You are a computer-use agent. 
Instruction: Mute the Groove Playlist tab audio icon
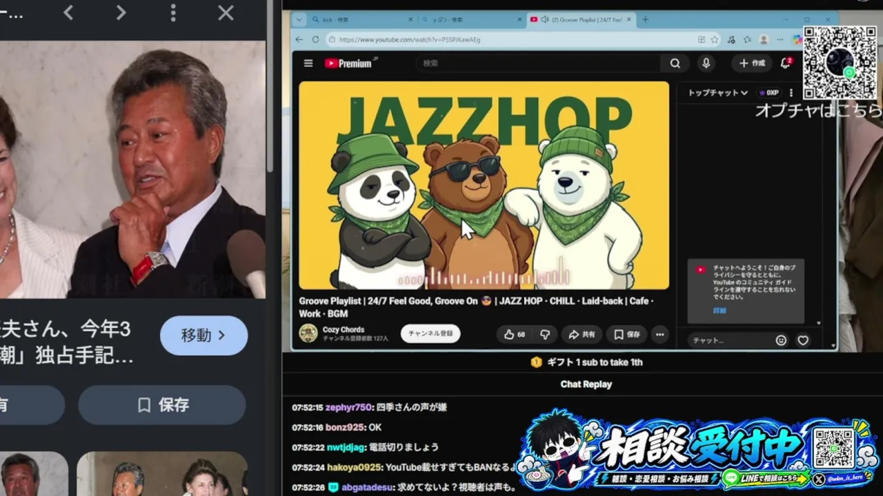pyautogui.click(x=545, y=20)
